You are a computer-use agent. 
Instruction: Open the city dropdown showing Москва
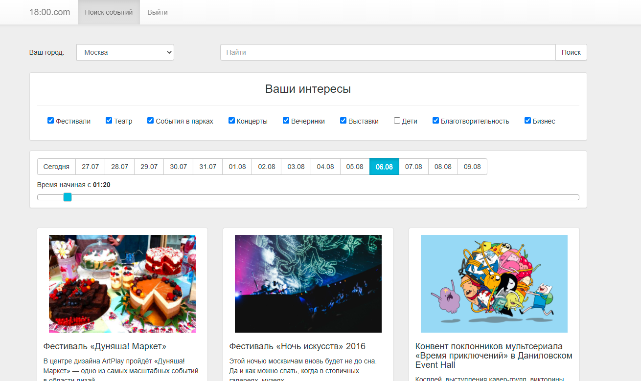[125, 52]
